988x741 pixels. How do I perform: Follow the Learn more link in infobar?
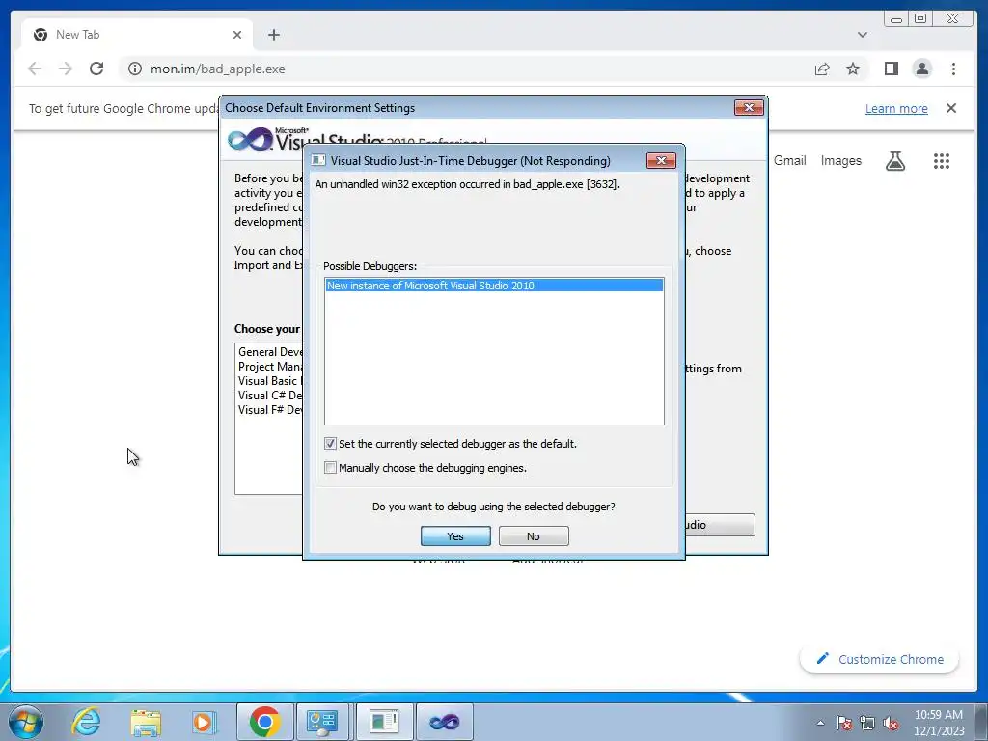(x=896, y=108)
